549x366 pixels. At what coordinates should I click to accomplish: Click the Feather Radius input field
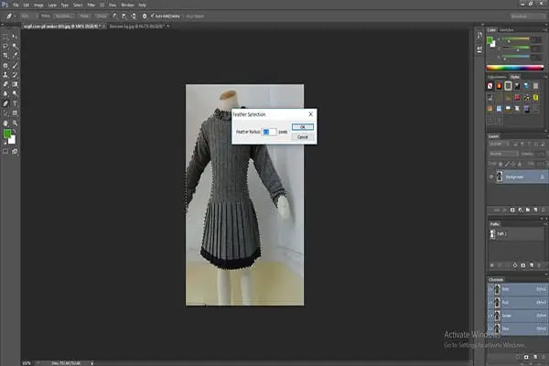[269, 132]
